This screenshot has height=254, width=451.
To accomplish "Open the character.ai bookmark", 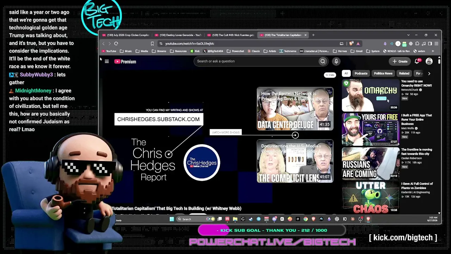I will click(x=314, y=51).
